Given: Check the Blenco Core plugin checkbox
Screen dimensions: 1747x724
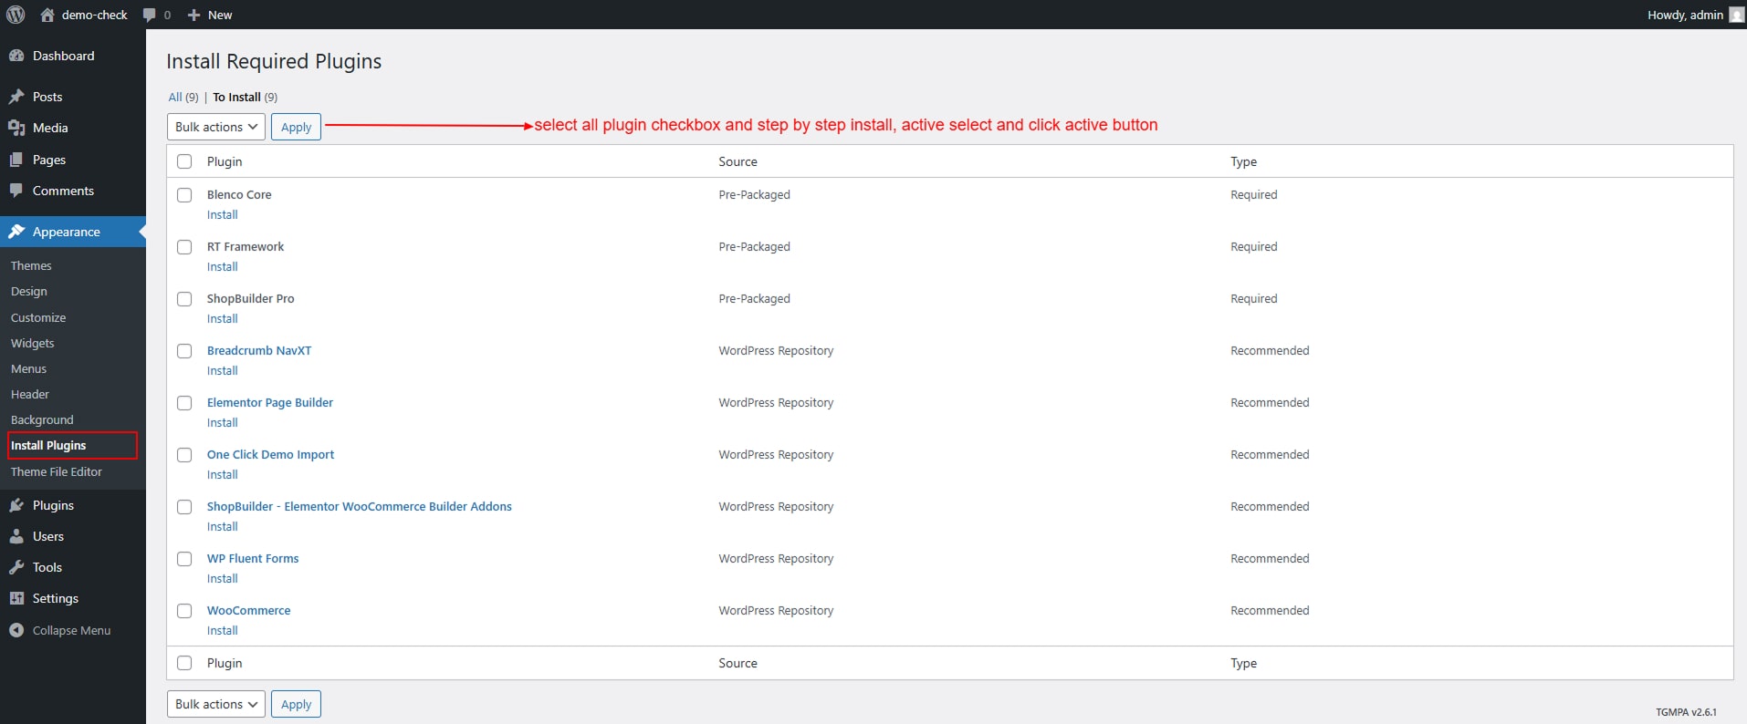Looking at the screenshot, I should (184, 195).
